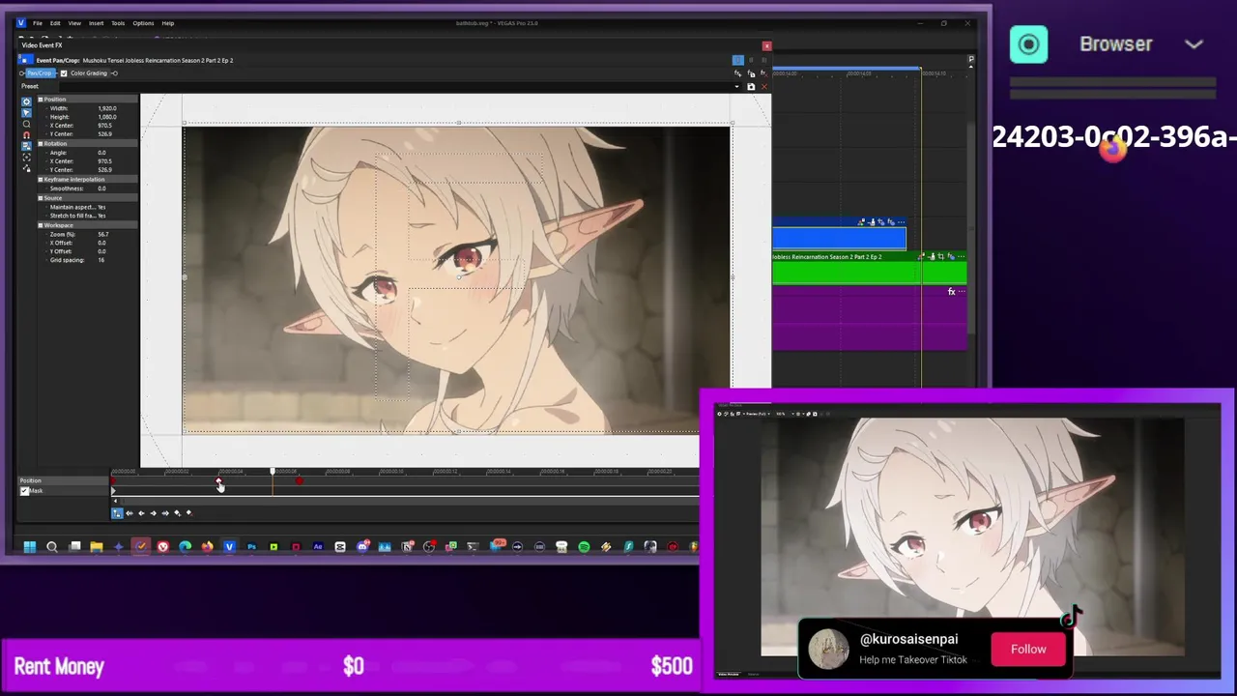Open more options on the blue clip
1237x696 pixels.
point(901,222)
